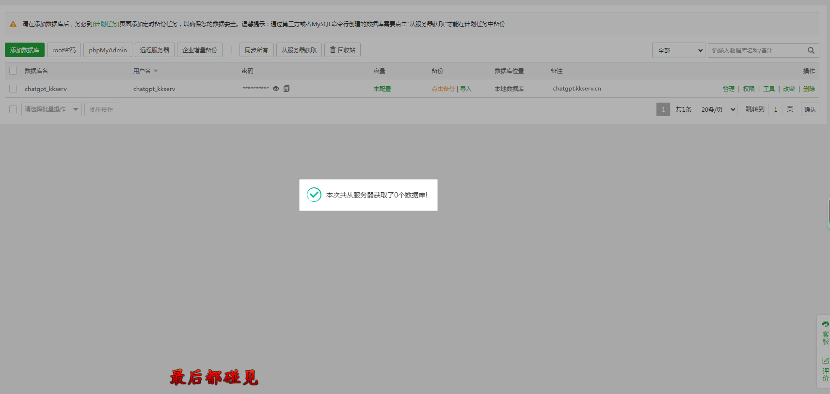This screenshot has height=394, width=830.
Task: Click 点击备份 for chatgpt_kkserv
Action: [x=443, y=89]
